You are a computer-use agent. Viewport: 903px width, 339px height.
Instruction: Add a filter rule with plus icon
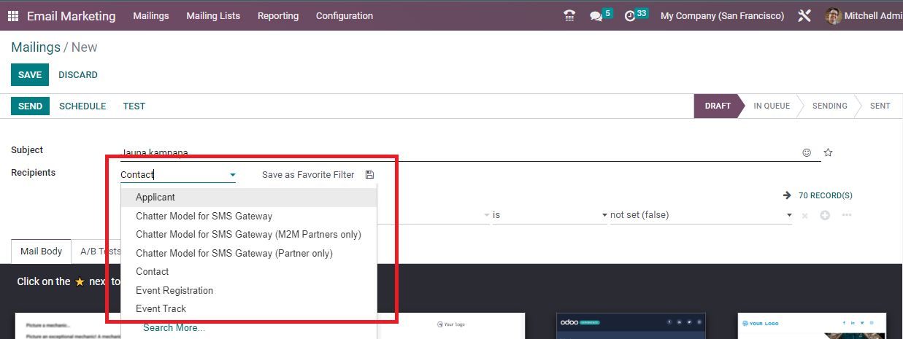(825, 216)
